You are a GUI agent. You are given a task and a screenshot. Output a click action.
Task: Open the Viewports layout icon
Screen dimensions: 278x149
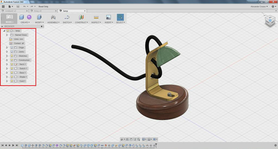click(x=154, y=140)
